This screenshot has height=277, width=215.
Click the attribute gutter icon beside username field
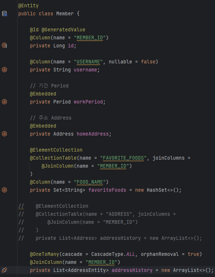pos(4,70)
